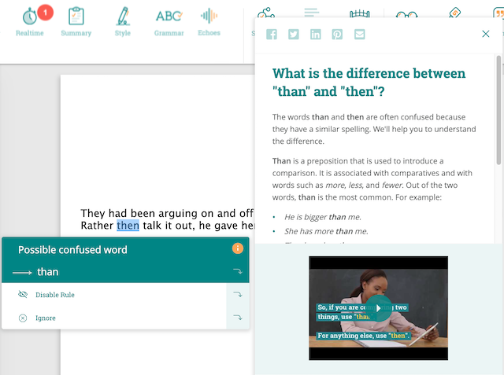Click arrow next to Ignore
The width and height of the screenshot is (504, 375).
click(238, 318)
